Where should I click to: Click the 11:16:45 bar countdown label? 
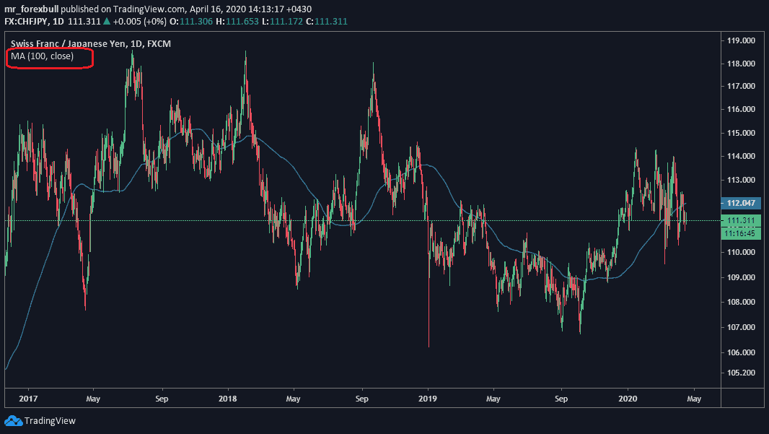coord(741,233)
